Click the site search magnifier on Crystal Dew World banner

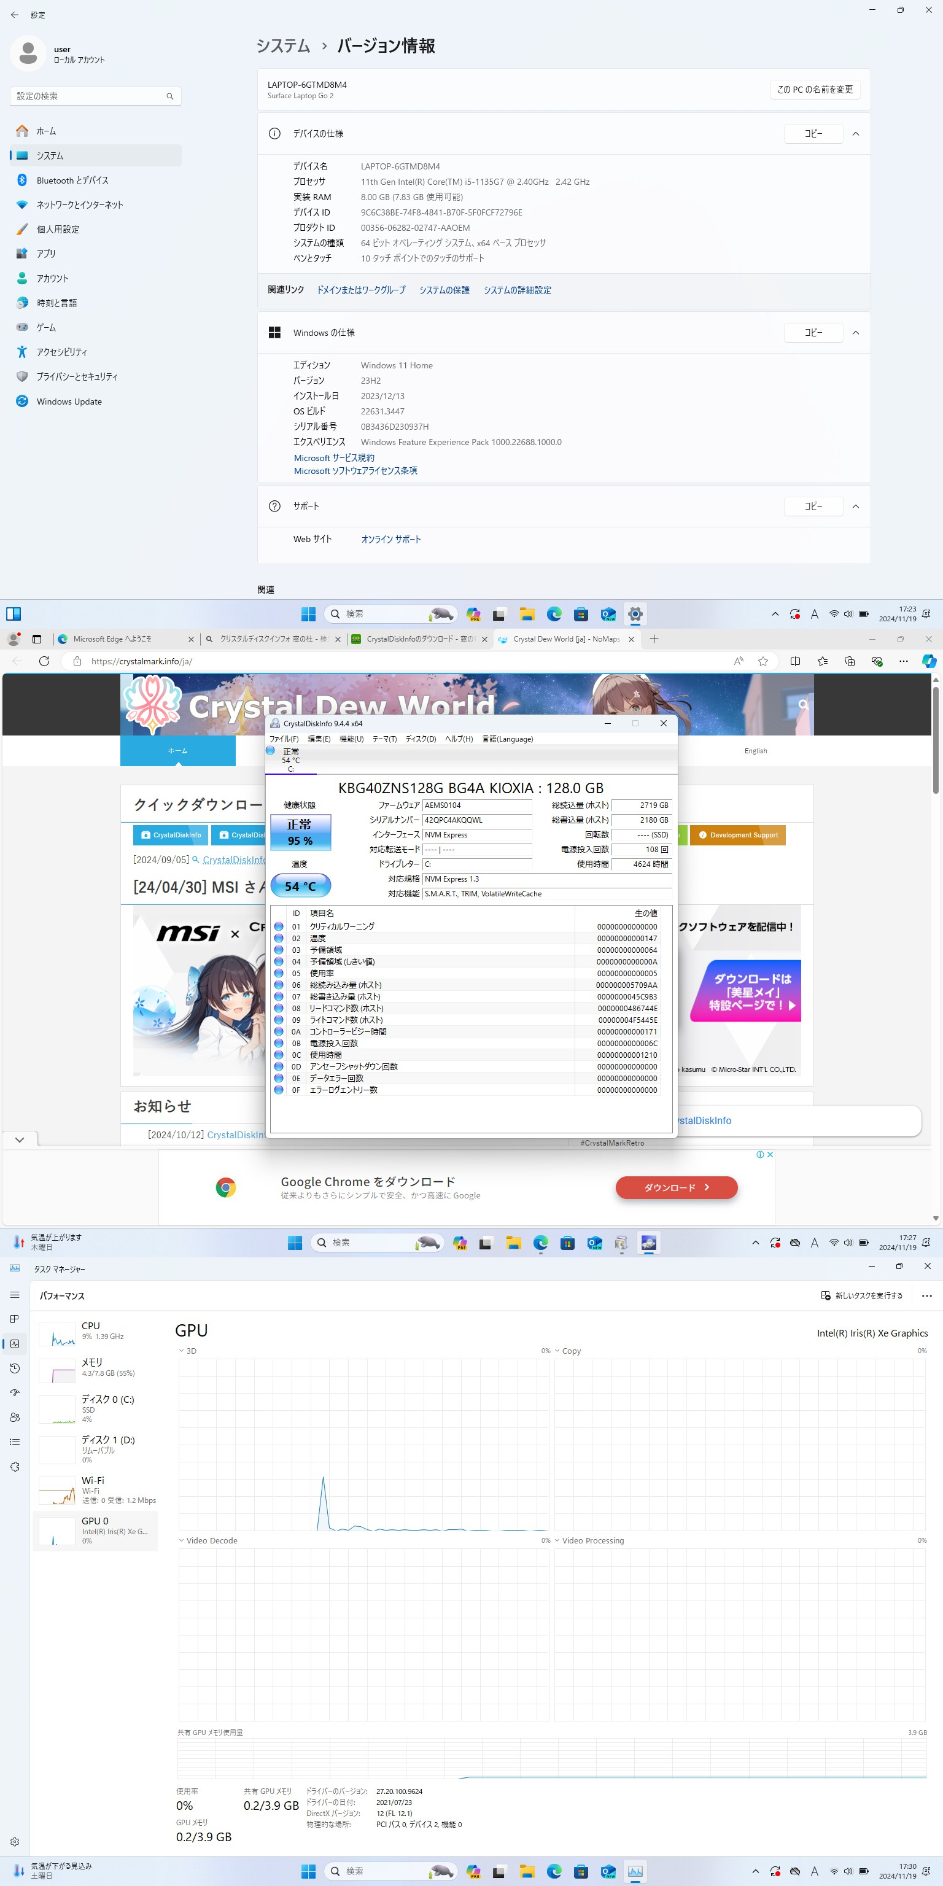(x=803, y=704)
